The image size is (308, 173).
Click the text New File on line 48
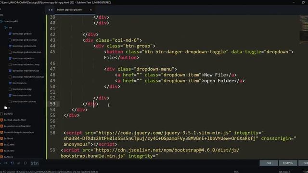(x=215, y=75)
